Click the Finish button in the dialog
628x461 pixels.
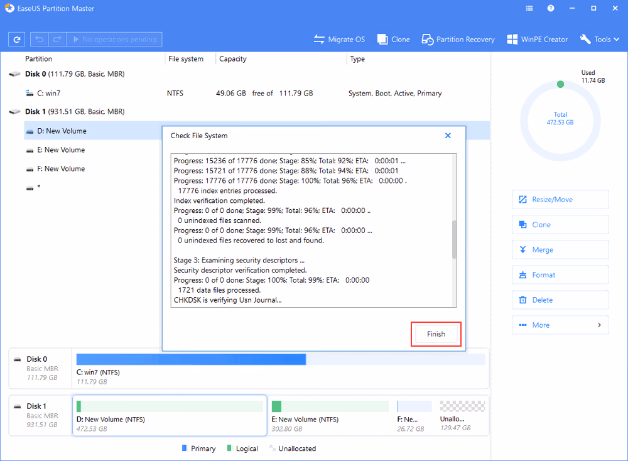pos(436,334)
